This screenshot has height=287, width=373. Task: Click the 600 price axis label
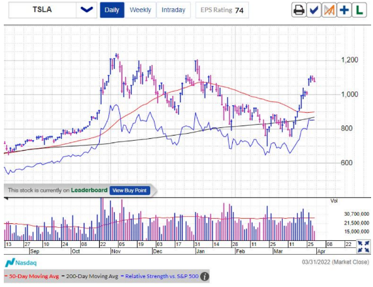[x=346, y=163]
